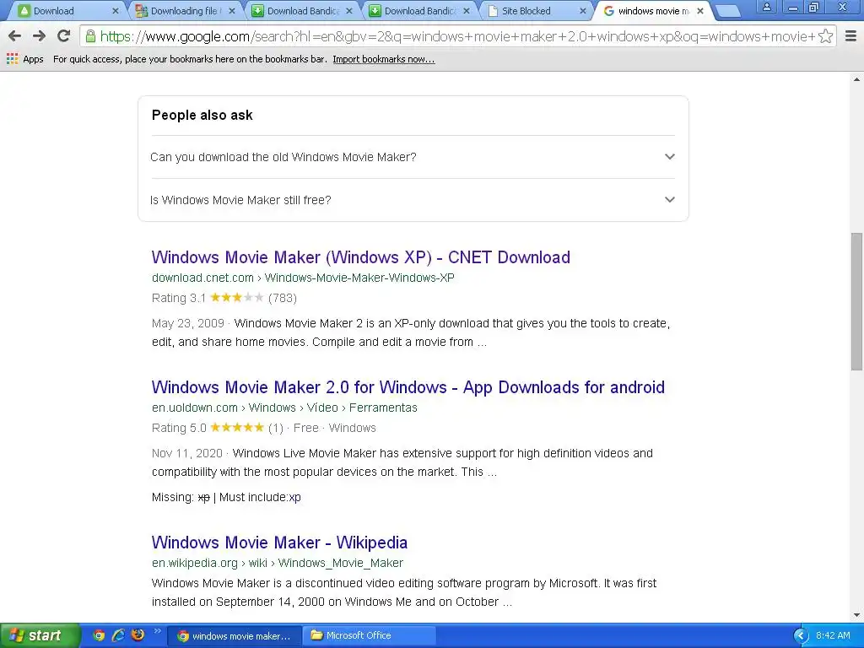
Task: Close the 'Downloading file' tab
Action: [x=232, y=11]
